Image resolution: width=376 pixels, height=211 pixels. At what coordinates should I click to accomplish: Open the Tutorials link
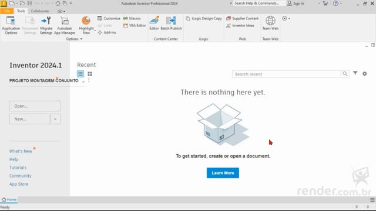click(x=18, y=168)
